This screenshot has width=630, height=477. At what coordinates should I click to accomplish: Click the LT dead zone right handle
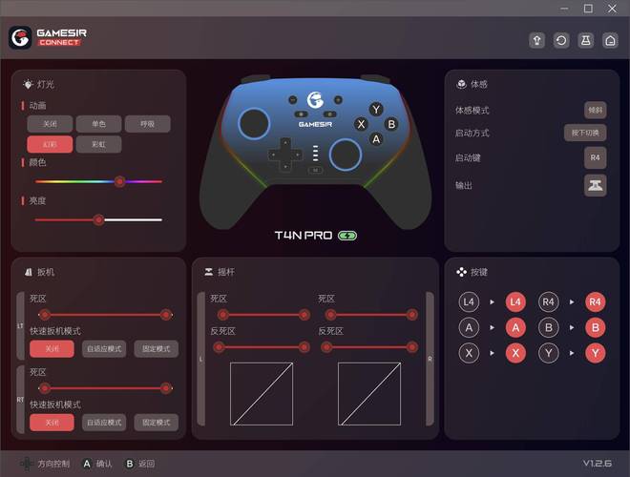(x=166, y=315)
